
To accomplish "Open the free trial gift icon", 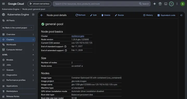I will tap(160, 4).
